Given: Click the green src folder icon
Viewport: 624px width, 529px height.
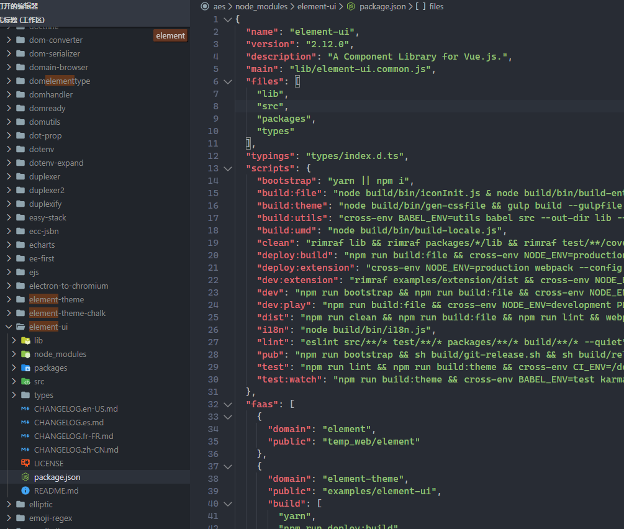Looking at the screenshot, I should pyautogui.click(x=25, y=381).
